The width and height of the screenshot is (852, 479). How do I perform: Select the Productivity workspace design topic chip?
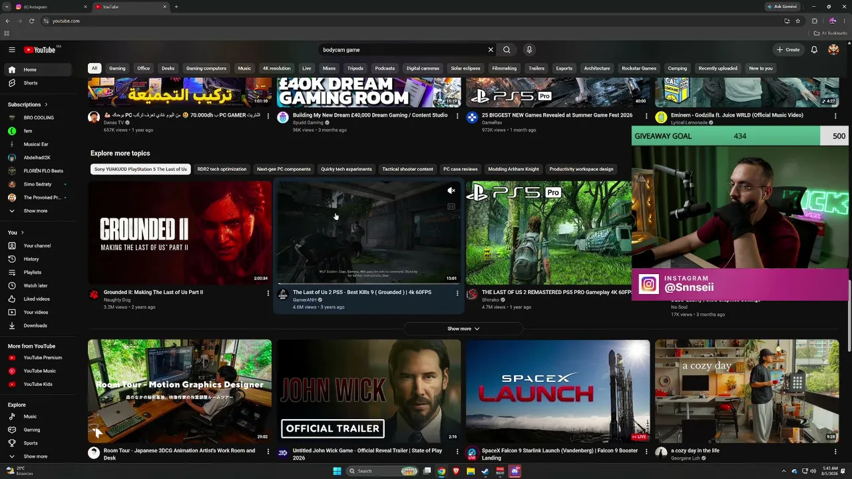[x=581, y=169]
